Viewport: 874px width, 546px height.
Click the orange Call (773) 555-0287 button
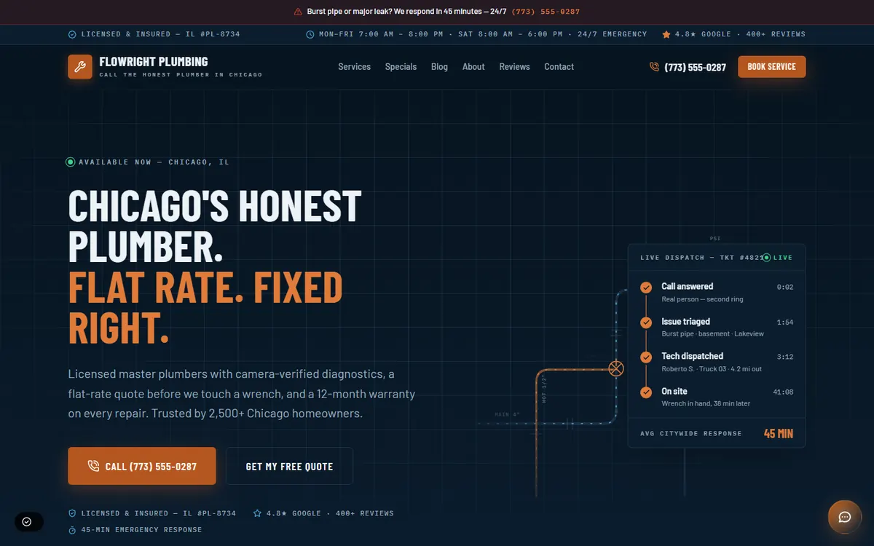(142, 466)
